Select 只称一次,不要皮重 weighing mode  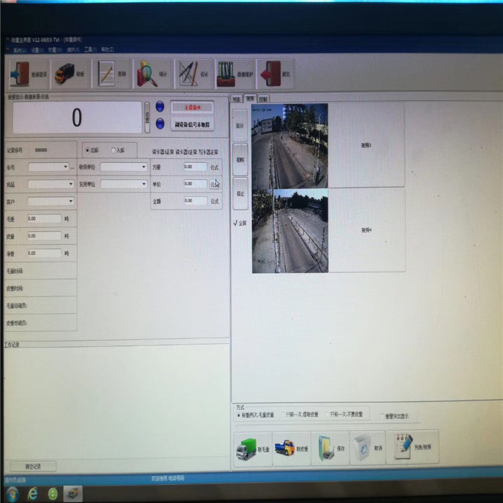coord(327,414)
